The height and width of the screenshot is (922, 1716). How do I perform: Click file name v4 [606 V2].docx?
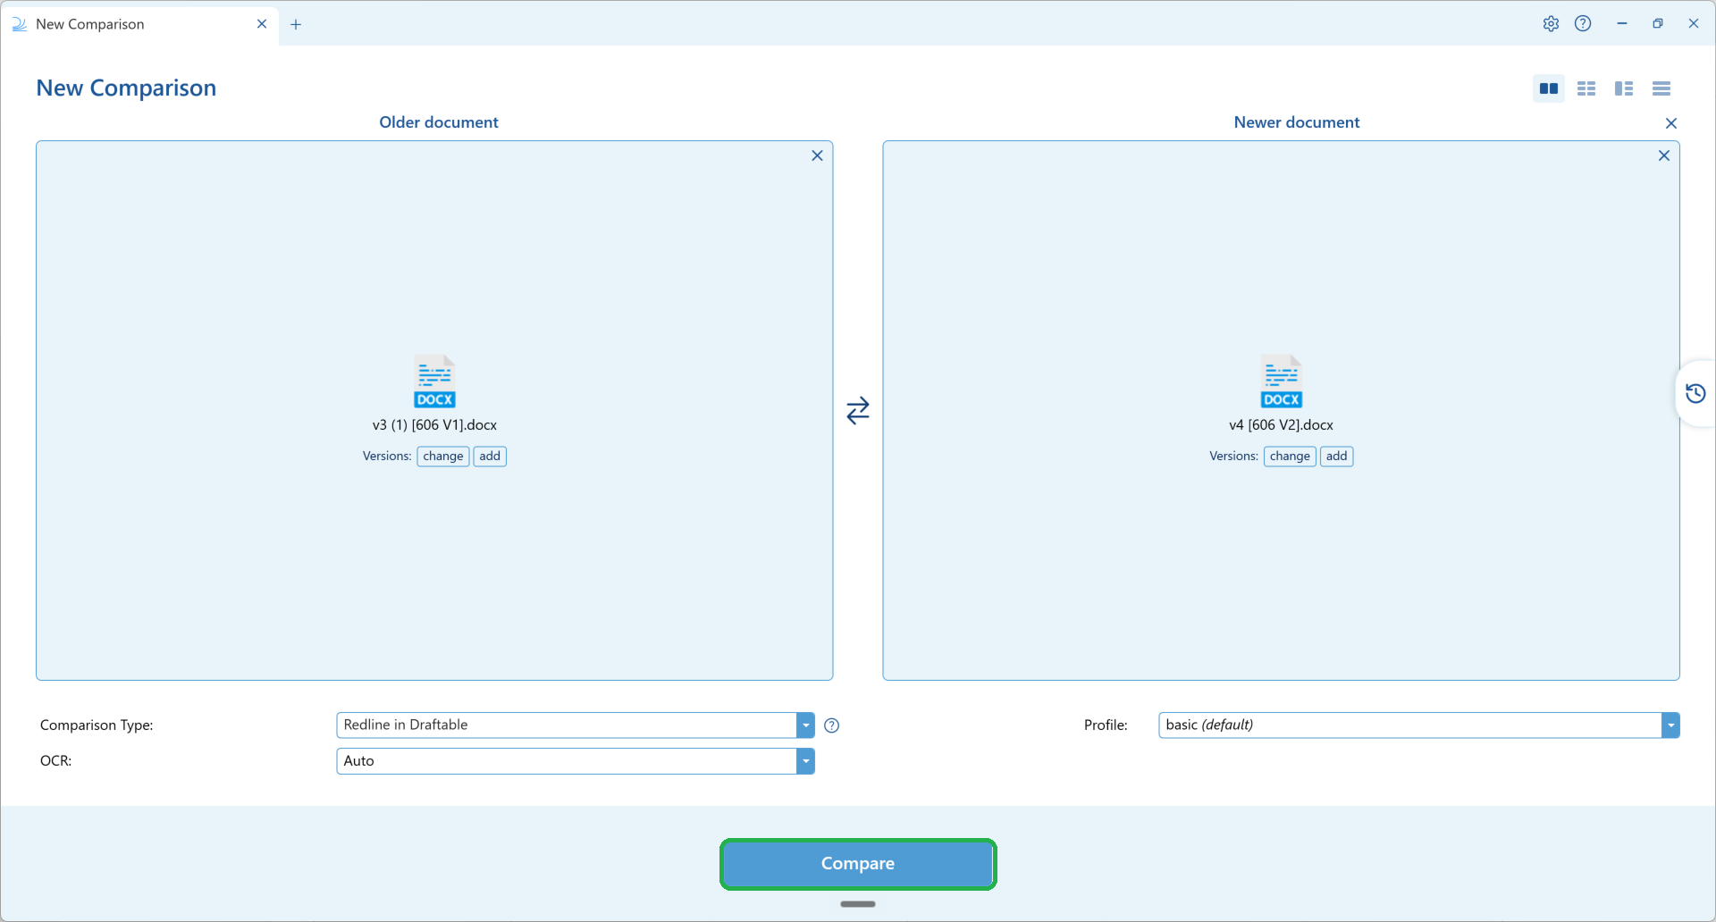(1281, 425)
